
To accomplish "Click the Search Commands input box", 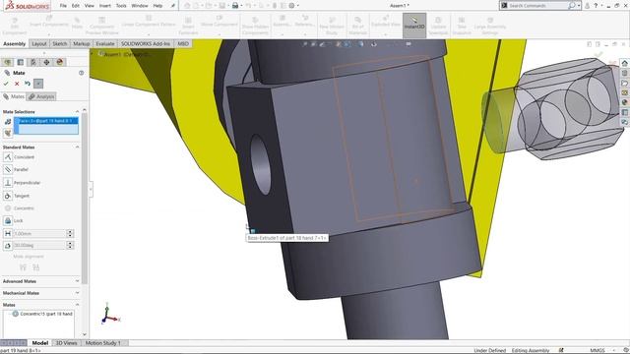I will pos(537,6).
